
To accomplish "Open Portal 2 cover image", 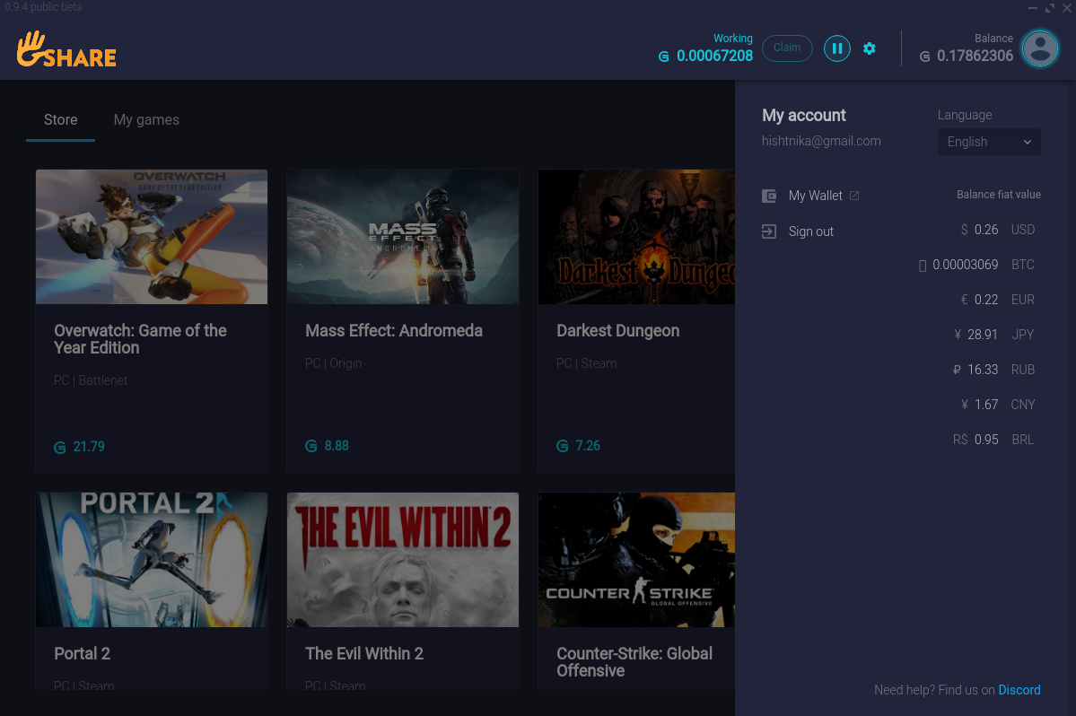I will (x=152, y=560).
